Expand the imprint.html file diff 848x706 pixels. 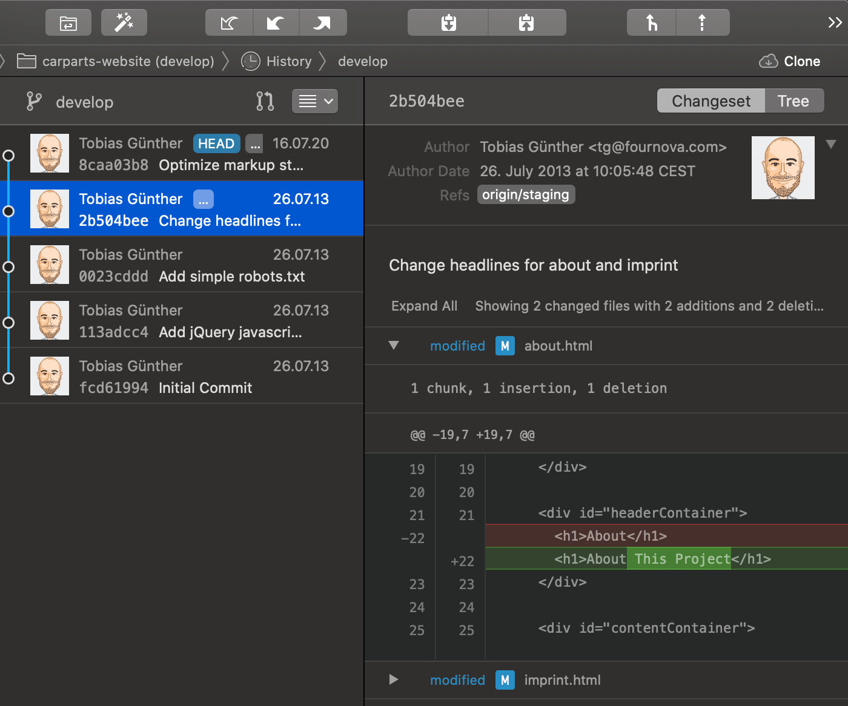click(x=393, y=680)
